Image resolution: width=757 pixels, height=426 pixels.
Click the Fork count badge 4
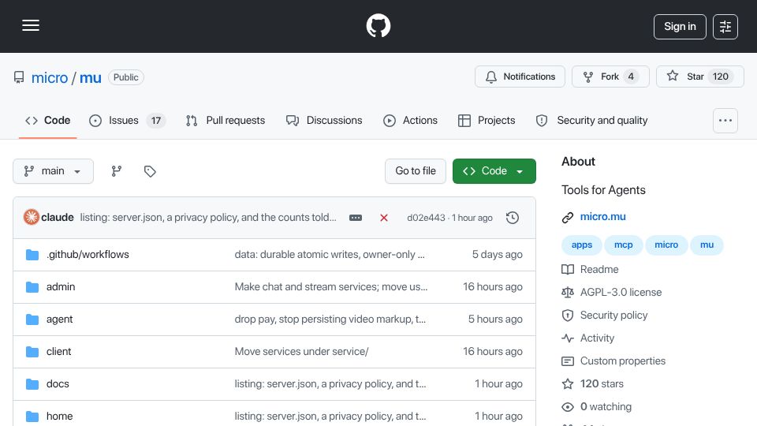(631, 77)
